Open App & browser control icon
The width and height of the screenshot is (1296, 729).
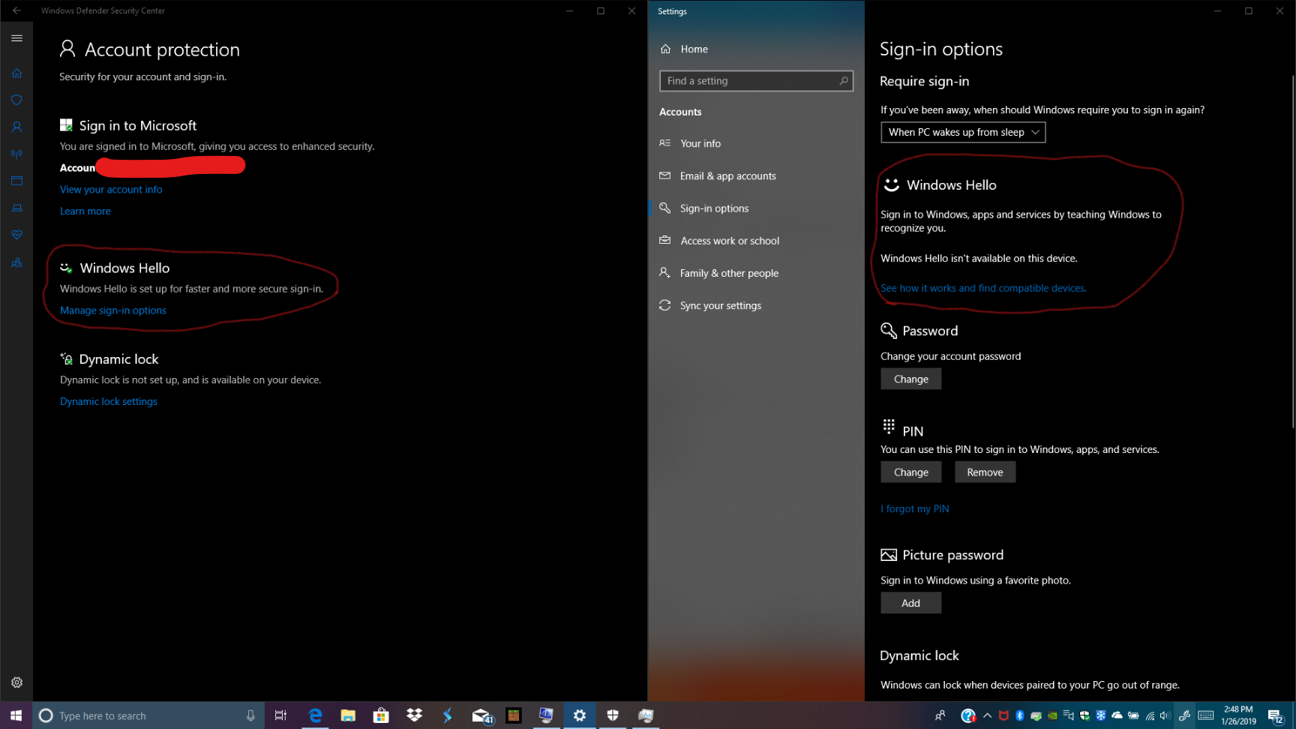click(x=16, y=181)
